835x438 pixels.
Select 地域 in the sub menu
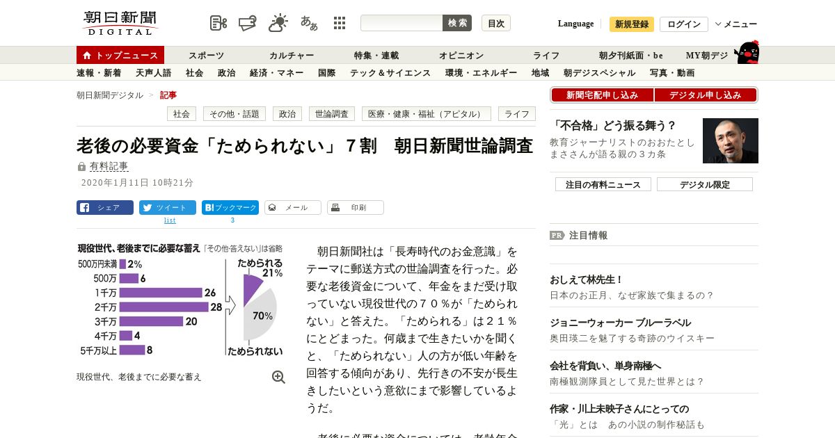tap(541, 72)
